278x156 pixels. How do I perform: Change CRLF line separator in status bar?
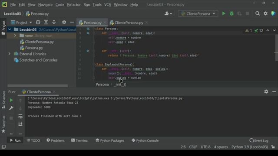point(193,147)
